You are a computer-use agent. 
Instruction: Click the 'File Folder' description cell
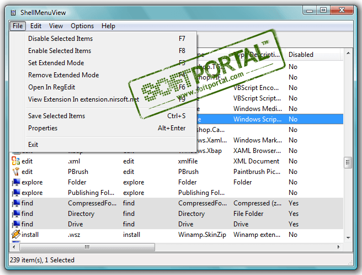pos(248,214)
